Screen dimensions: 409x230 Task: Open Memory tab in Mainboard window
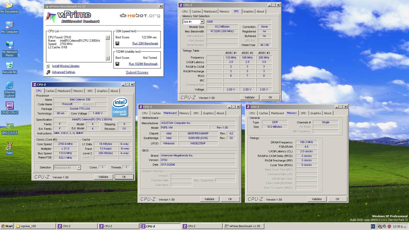(184, 113)
